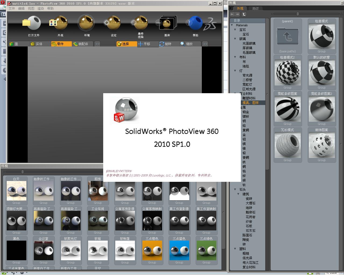344x275 pixels.
Task: Open the 打开文件 (open file) toolbar icon
Action: [x=32, y=24]
